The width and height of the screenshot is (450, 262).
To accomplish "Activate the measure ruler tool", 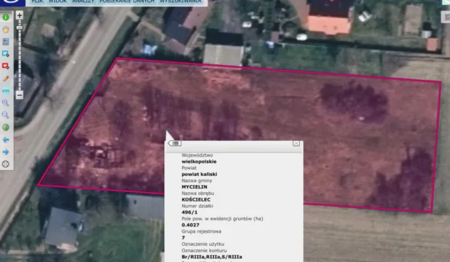I will [x=6, y=91].
